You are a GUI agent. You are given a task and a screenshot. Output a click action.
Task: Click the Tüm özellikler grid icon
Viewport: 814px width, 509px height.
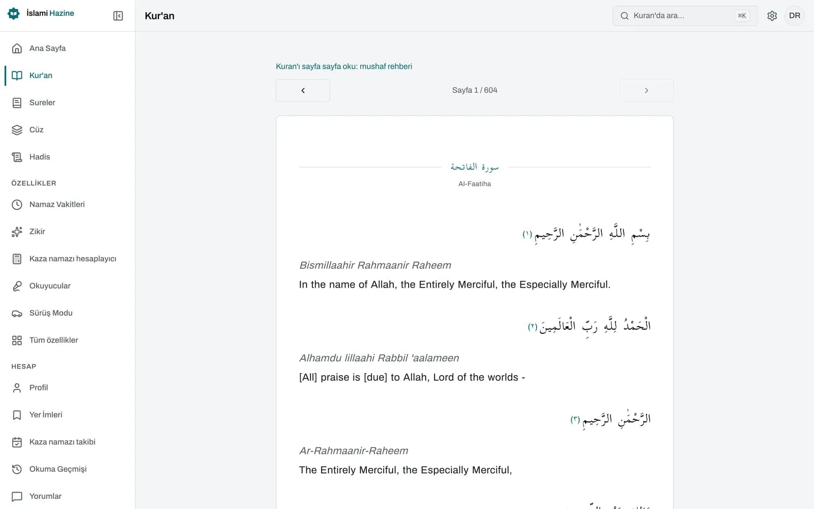click(x=17, y=340)
